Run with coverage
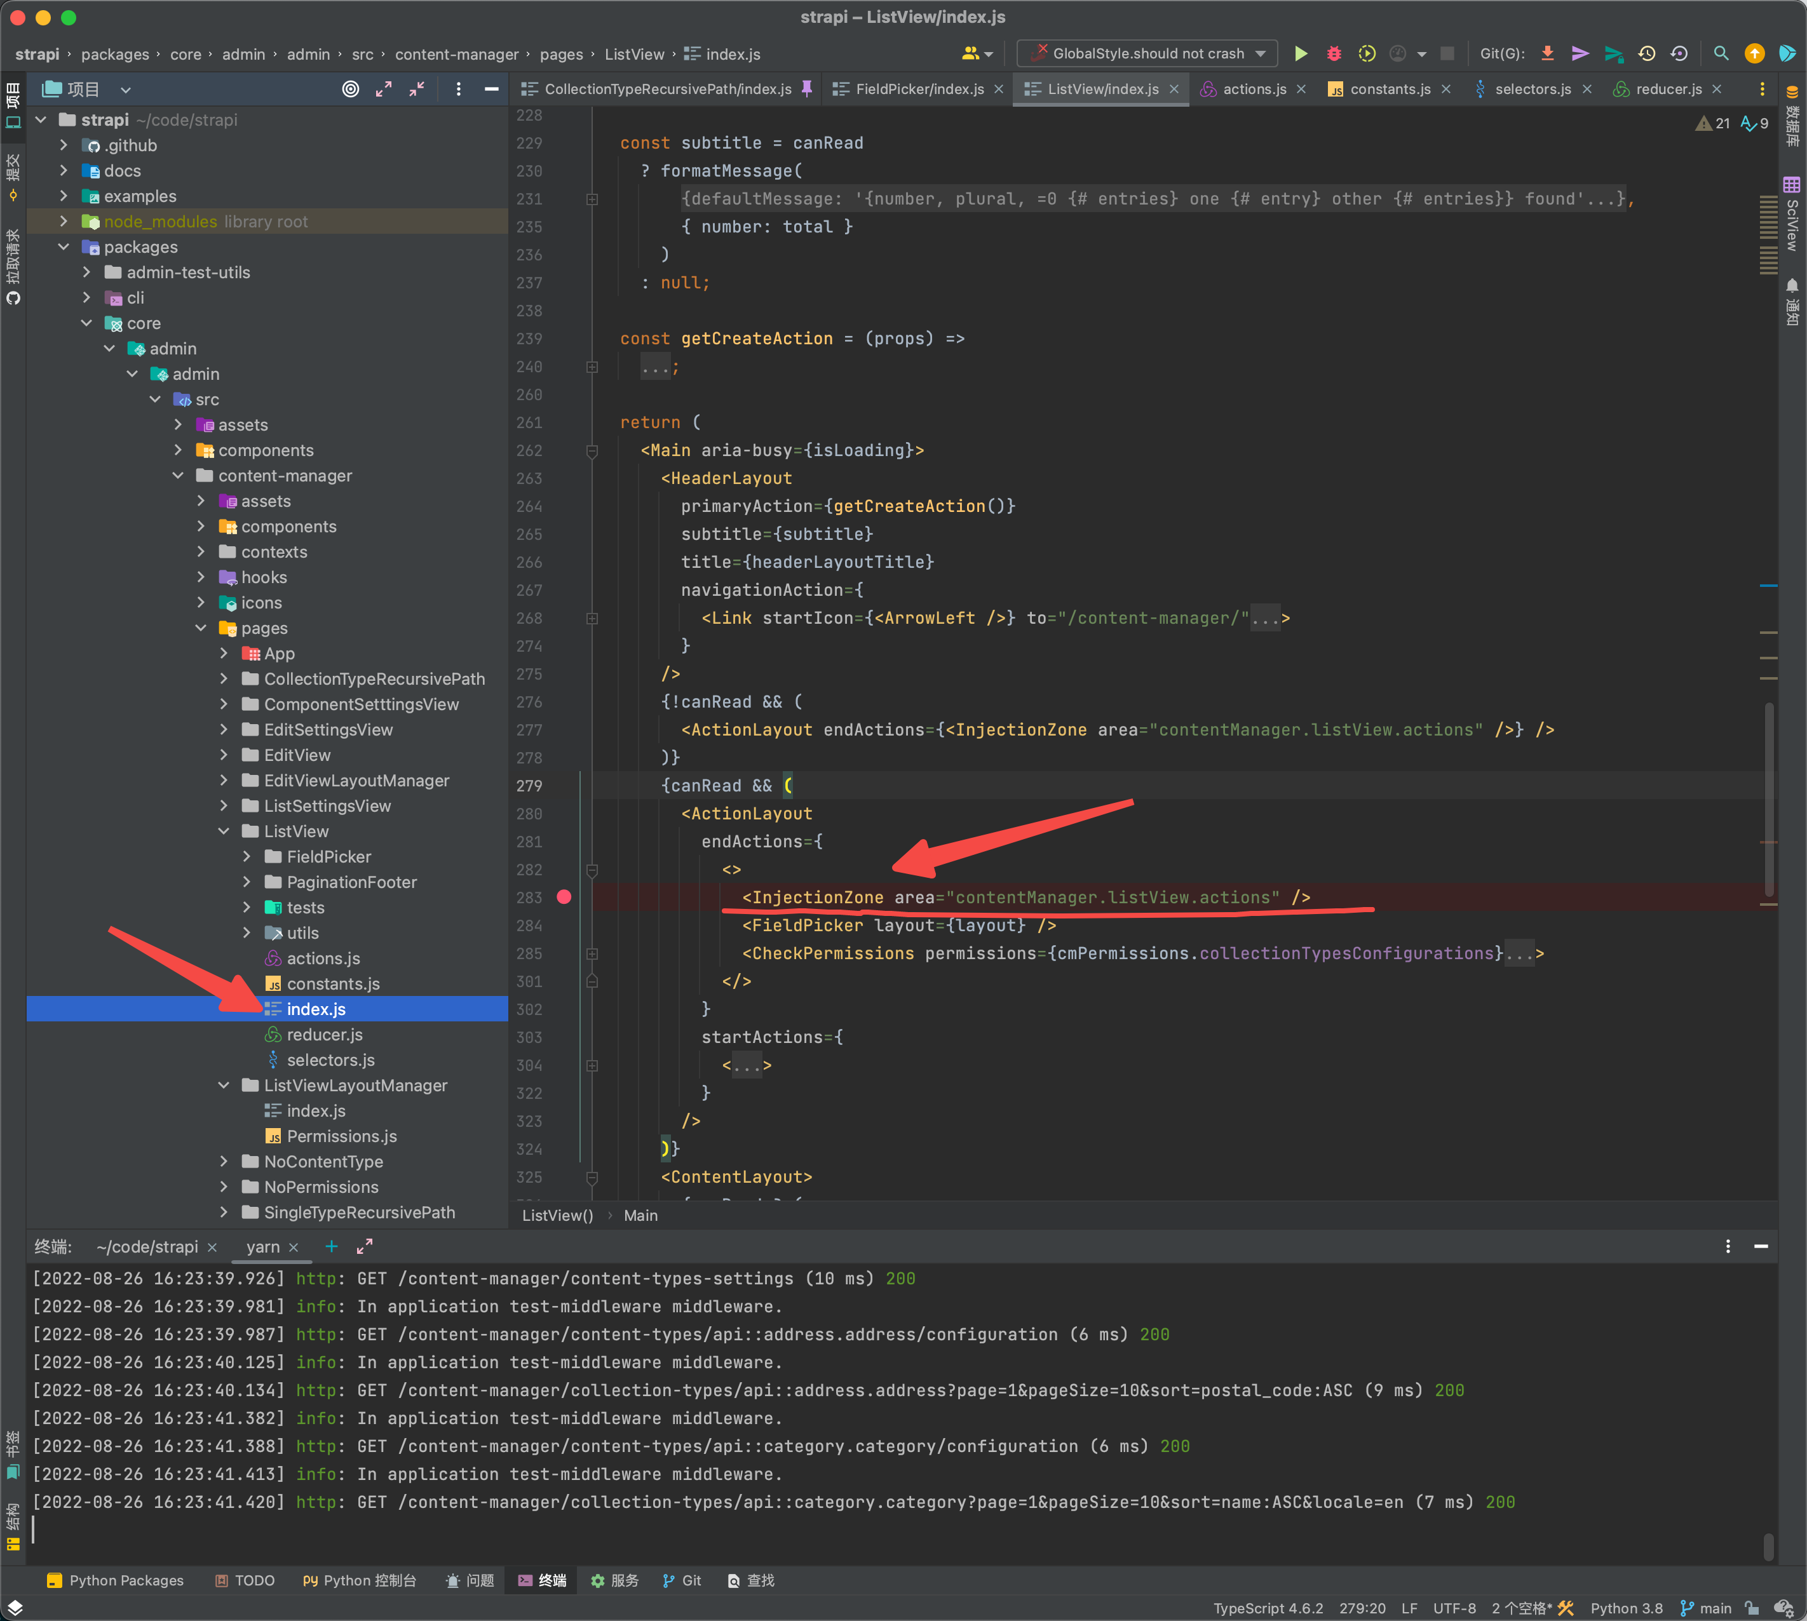The image size is (1807, 1621). pos(1367,53)
